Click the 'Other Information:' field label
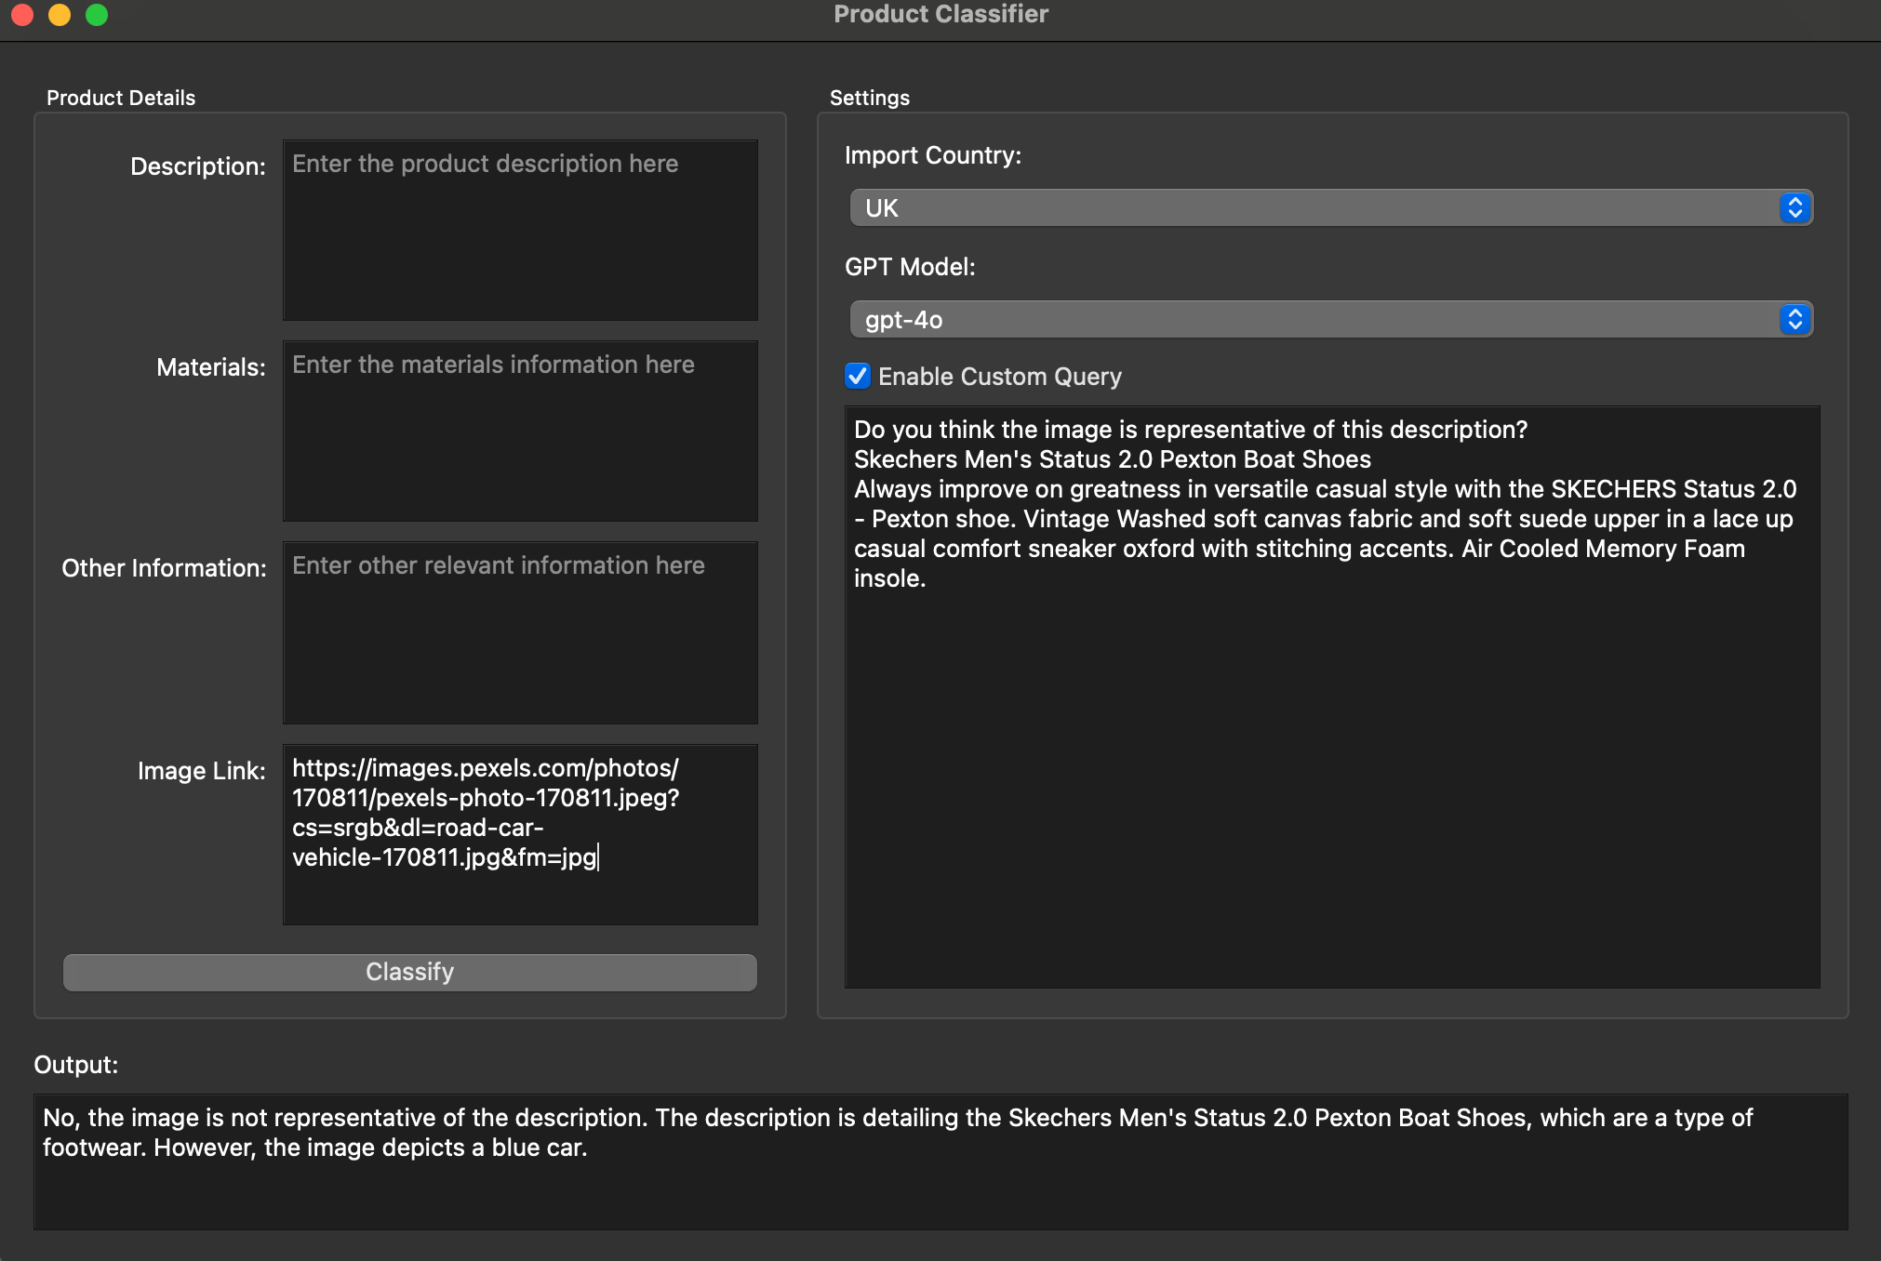Screen dimensions: 1881x1261 164,568
